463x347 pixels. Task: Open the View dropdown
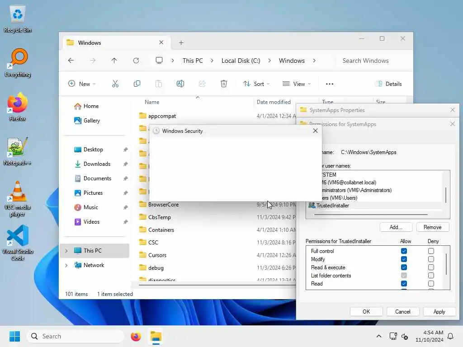point(297,84)
